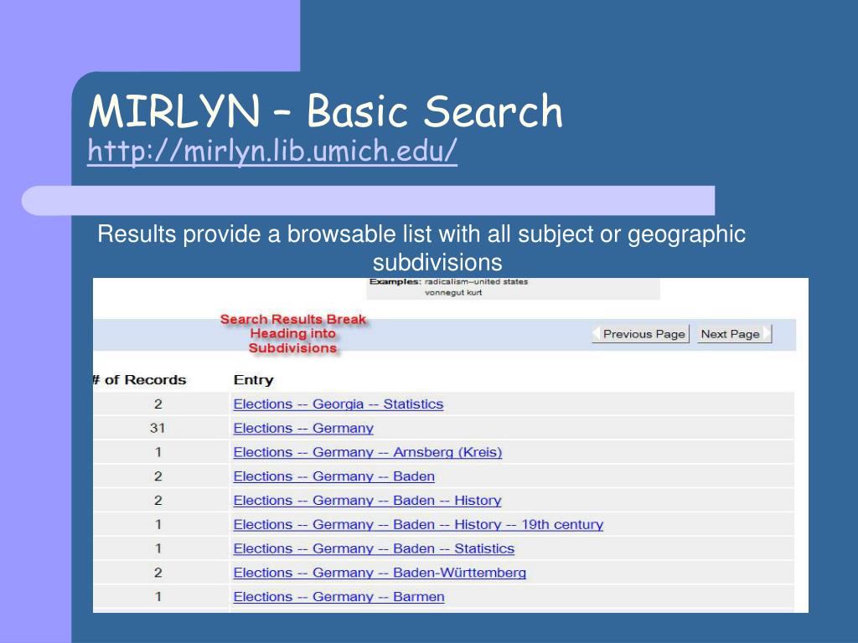
Task: Open Elections -- Germany -- Barmen entry
Action: [x=339, y=596]
